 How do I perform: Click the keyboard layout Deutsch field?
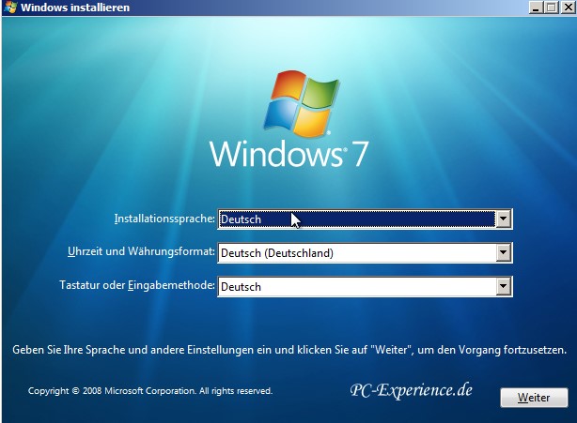pyautogui.click(x=357, y=286)
